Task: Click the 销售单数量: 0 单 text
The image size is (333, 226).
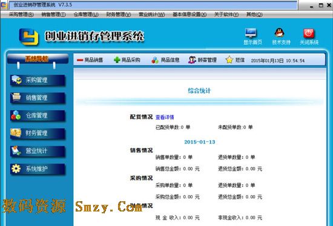Action: (x=174, y=157)
